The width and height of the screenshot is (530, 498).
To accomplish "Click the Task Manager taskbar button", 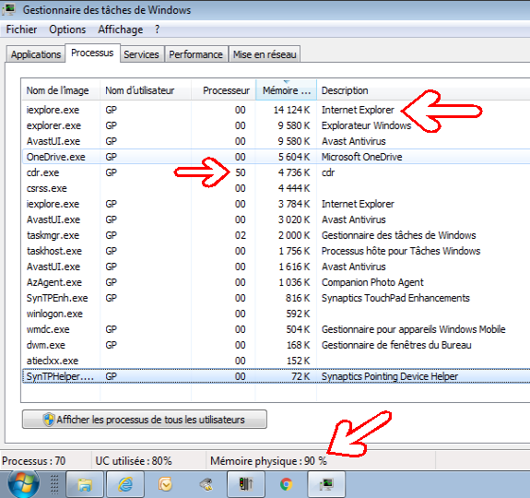I will tap(326, 484).
